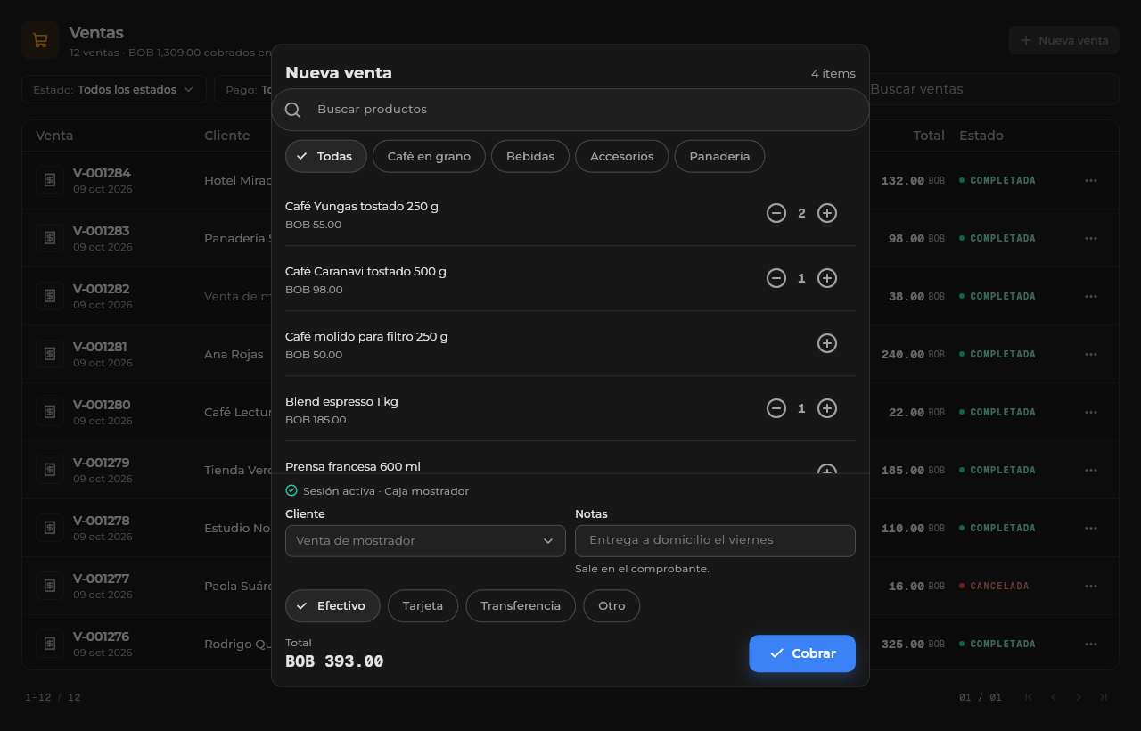Open the Pago filter dropdown
The width and height of the screenshot is (1141, 731).
242,89
